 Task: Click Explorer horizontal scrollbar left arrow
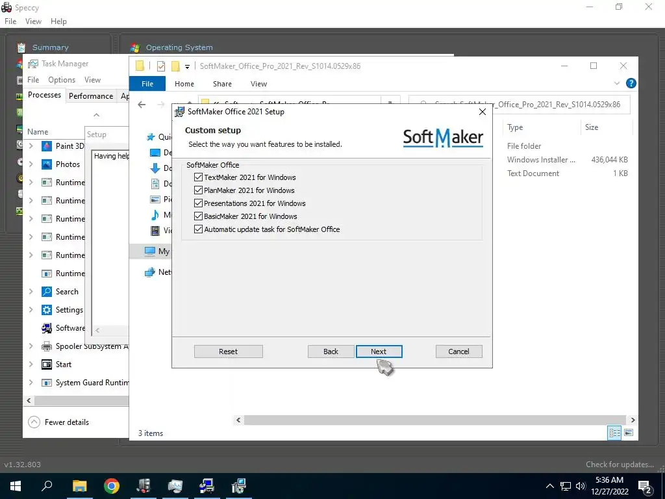[238, 420]
